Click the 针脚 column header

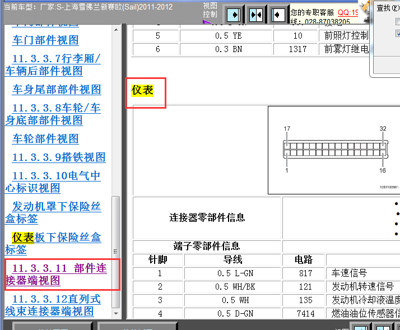pyautogui.click(x=158, y=260)
